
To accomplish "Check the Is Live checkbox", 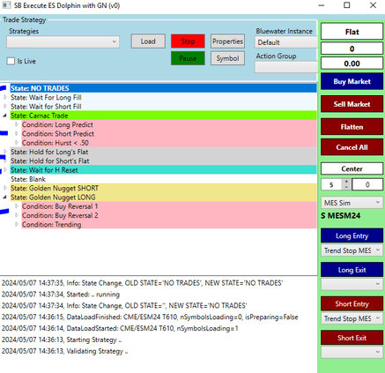I will tap(11, 61).
